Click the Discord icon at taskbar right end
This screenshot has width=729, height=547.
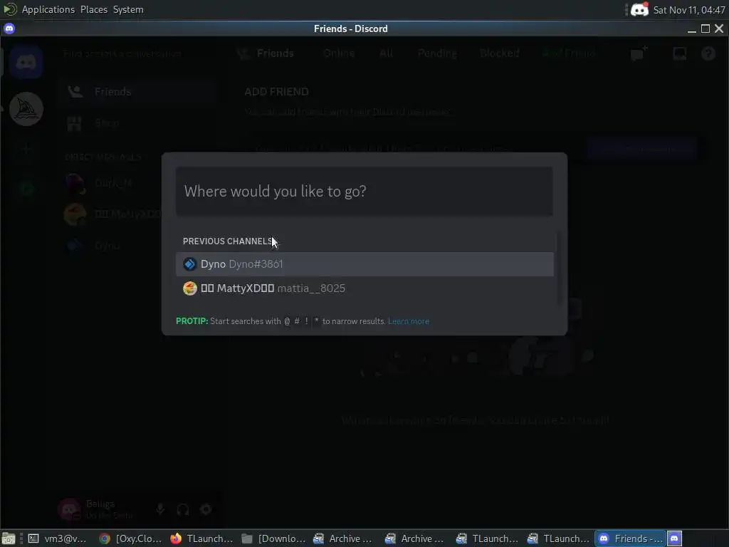pyautogui.click(x=675, y=538)
